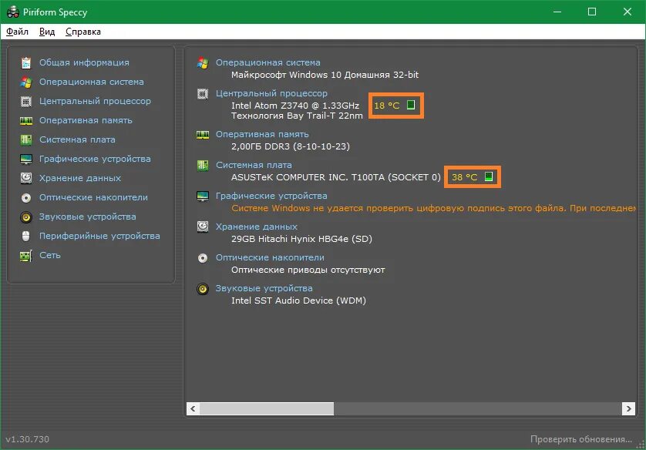Viewport: 646px width, 450px height.
Task: Click the network card icon beside Сеть
Action: point(26,256)
